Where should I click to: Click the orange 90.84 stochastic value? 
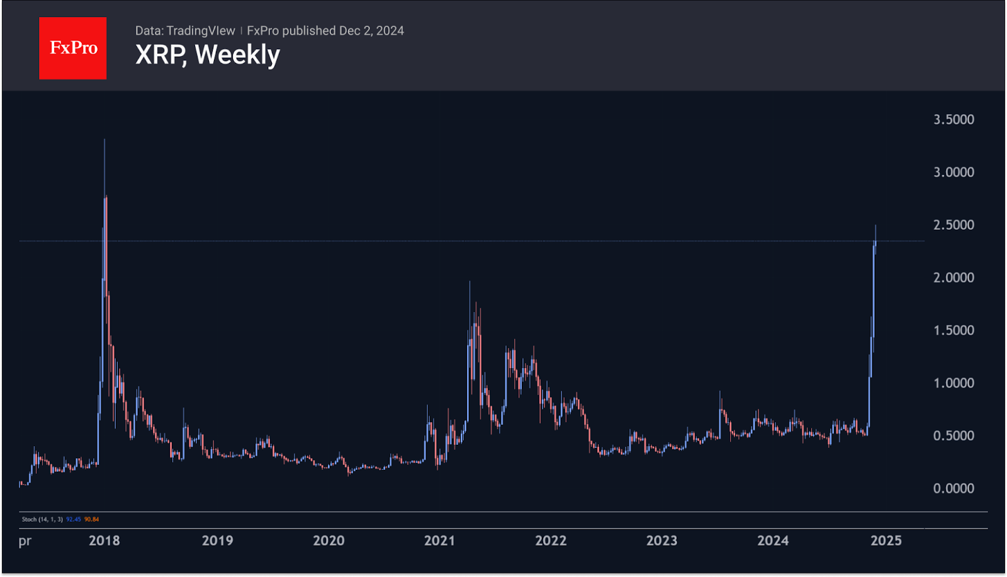point(92,520)
